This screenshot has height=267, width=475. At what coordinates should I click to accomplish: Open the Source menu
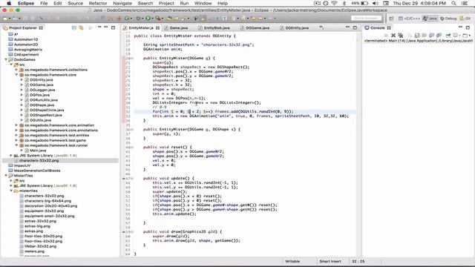(x=76, y=3)
